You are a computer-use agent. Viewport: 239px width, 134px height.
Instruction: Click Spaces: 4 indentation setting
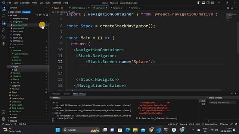click(x=183, y=124)
